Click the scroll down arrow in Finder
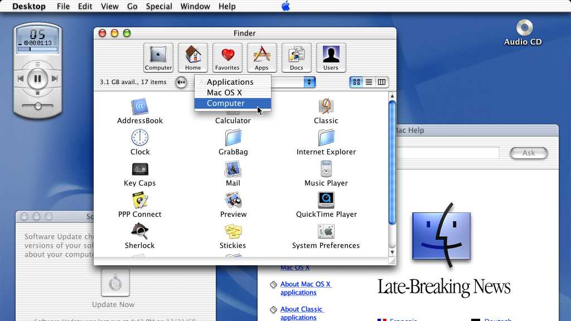This screenshot has height=321, width=571. (392, 252)
